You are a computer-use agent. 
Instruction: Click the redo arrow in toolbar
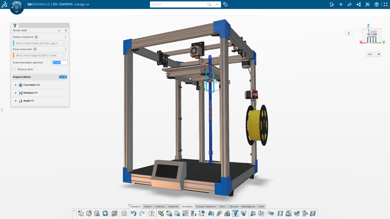(x=142, y=213)
